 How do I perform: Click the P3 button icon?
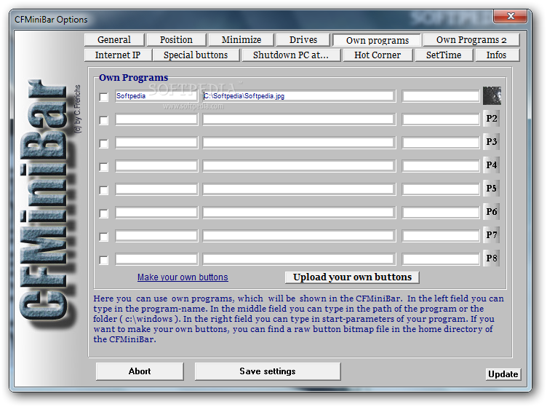(x=491, y=142)
